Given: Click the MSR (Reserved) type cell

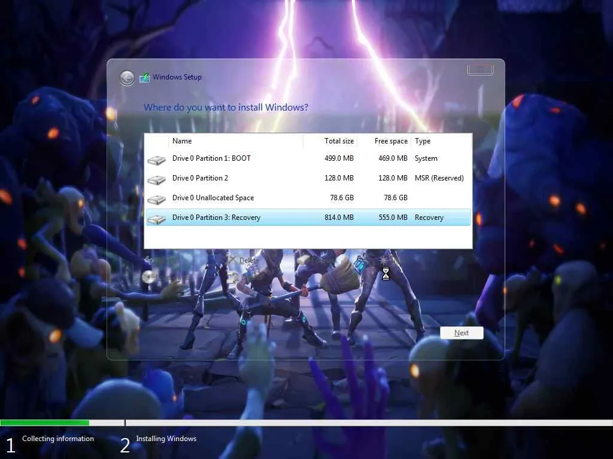Looking at the screenshot, I should pos(439,178).
